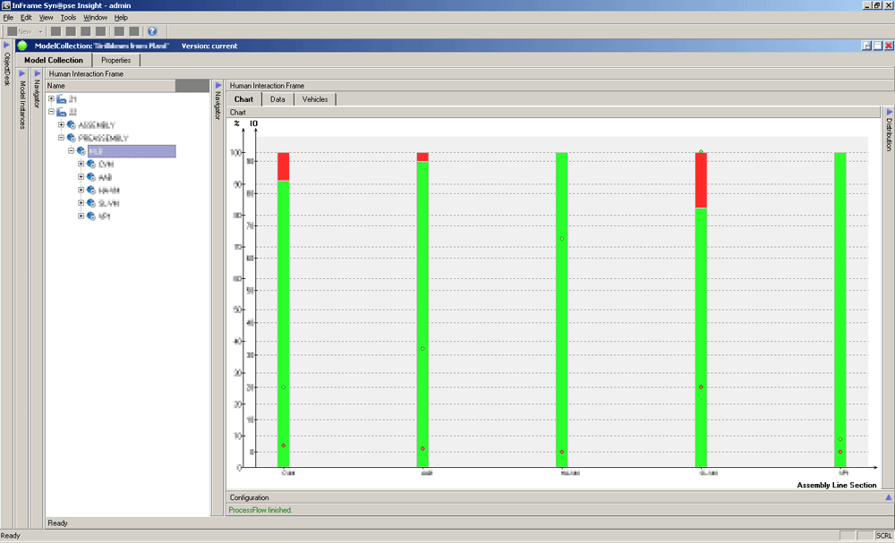The image size is (895, 543).
Task: Click the red segment of the fourth bar
Action: click(x=701, y=179)
